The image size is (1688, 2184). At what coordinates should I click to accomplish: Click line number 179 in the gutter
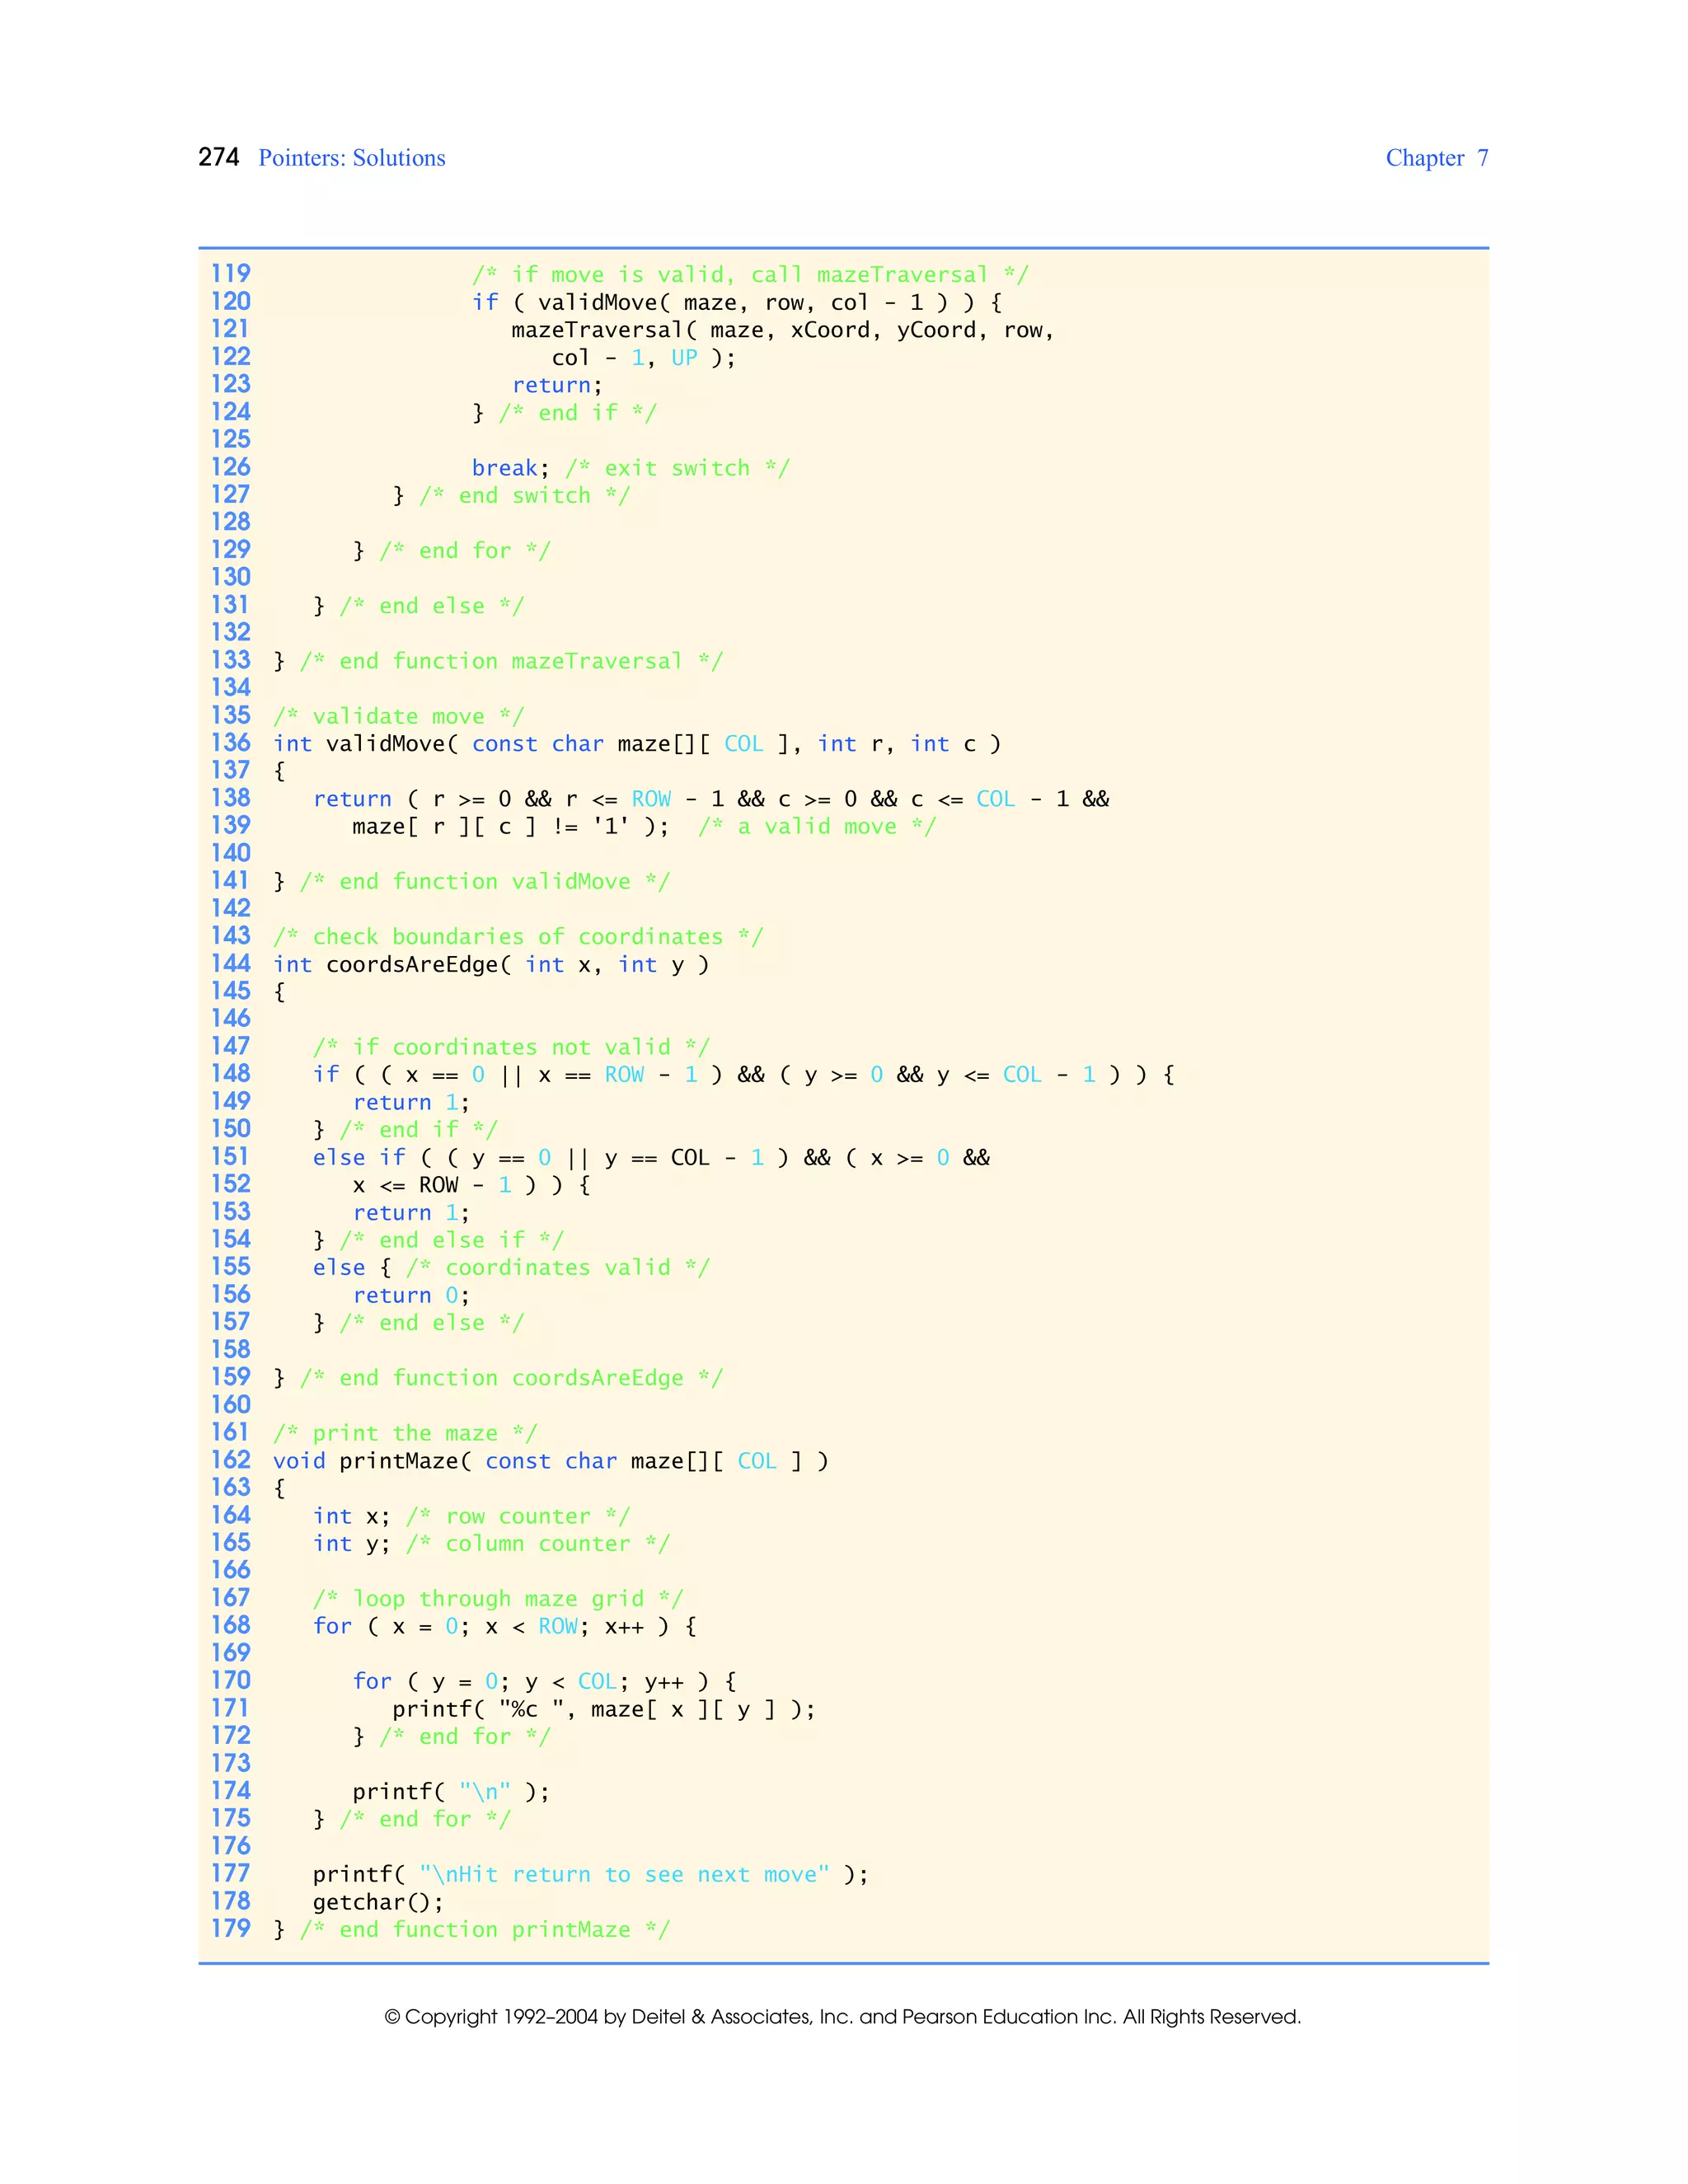[x=230, y=1929]
